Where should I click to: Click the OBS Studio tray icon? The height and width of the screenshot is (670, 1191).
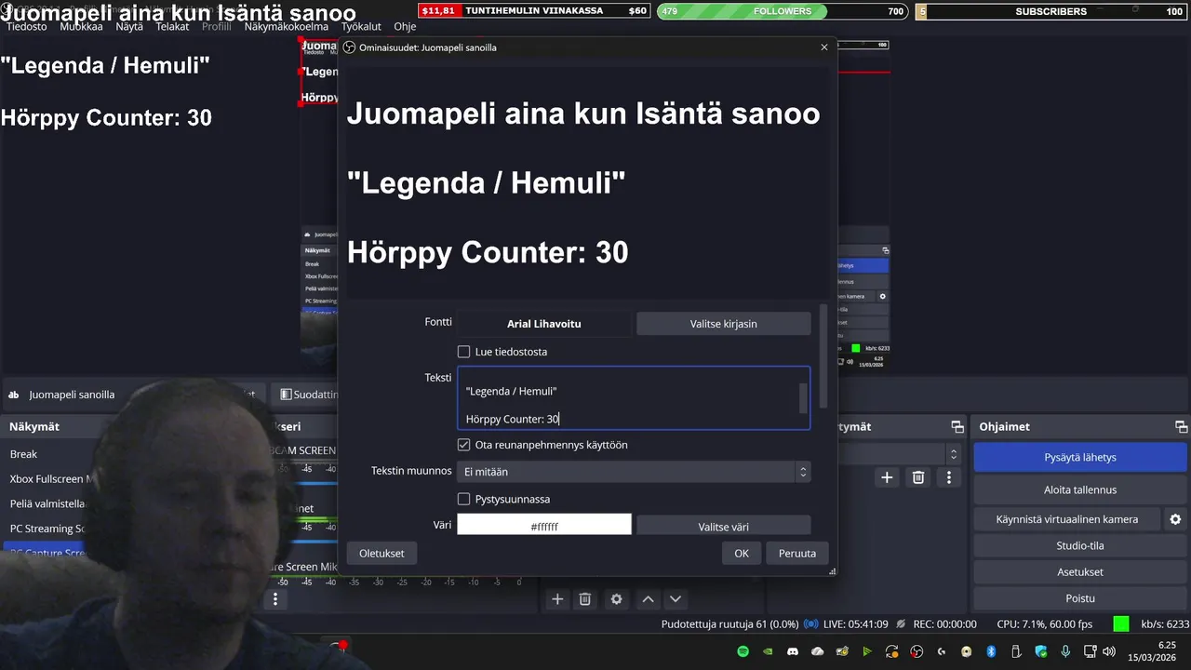(x=917, y=651)
